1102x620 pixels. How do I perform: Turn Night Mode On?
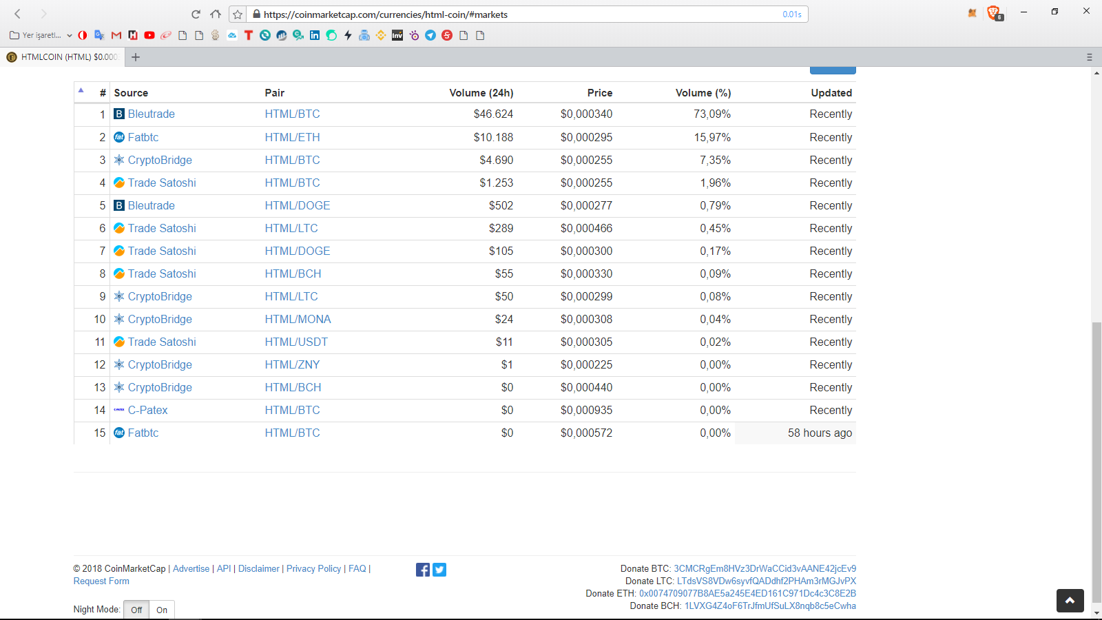162,610
